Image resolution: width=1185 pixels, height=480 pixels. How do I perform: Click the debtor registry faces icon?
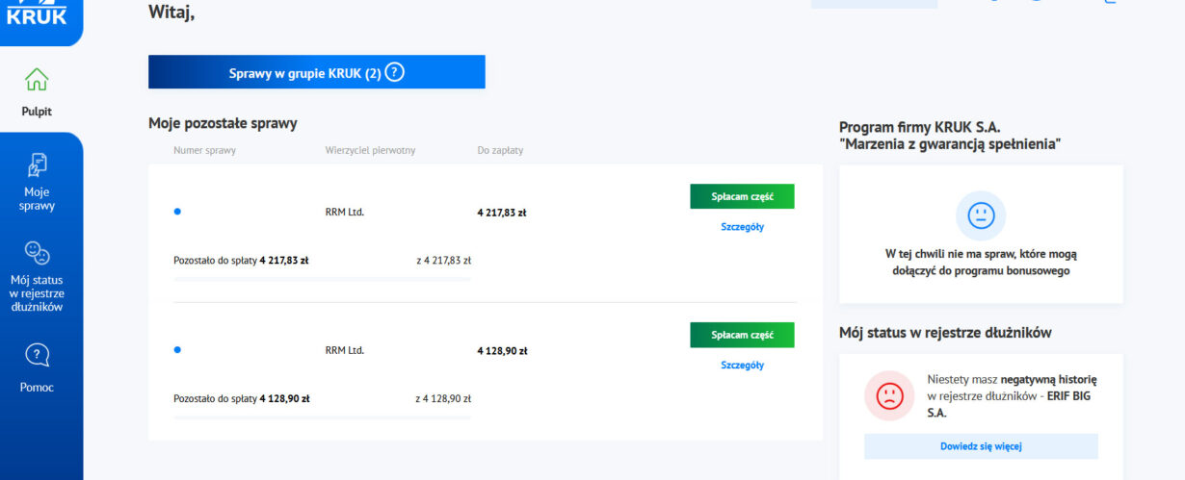click(37, 253)
